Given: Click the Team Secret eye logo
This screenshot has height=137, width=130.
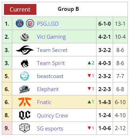Looking at the screenshot, I should click(x=25, y=50).
